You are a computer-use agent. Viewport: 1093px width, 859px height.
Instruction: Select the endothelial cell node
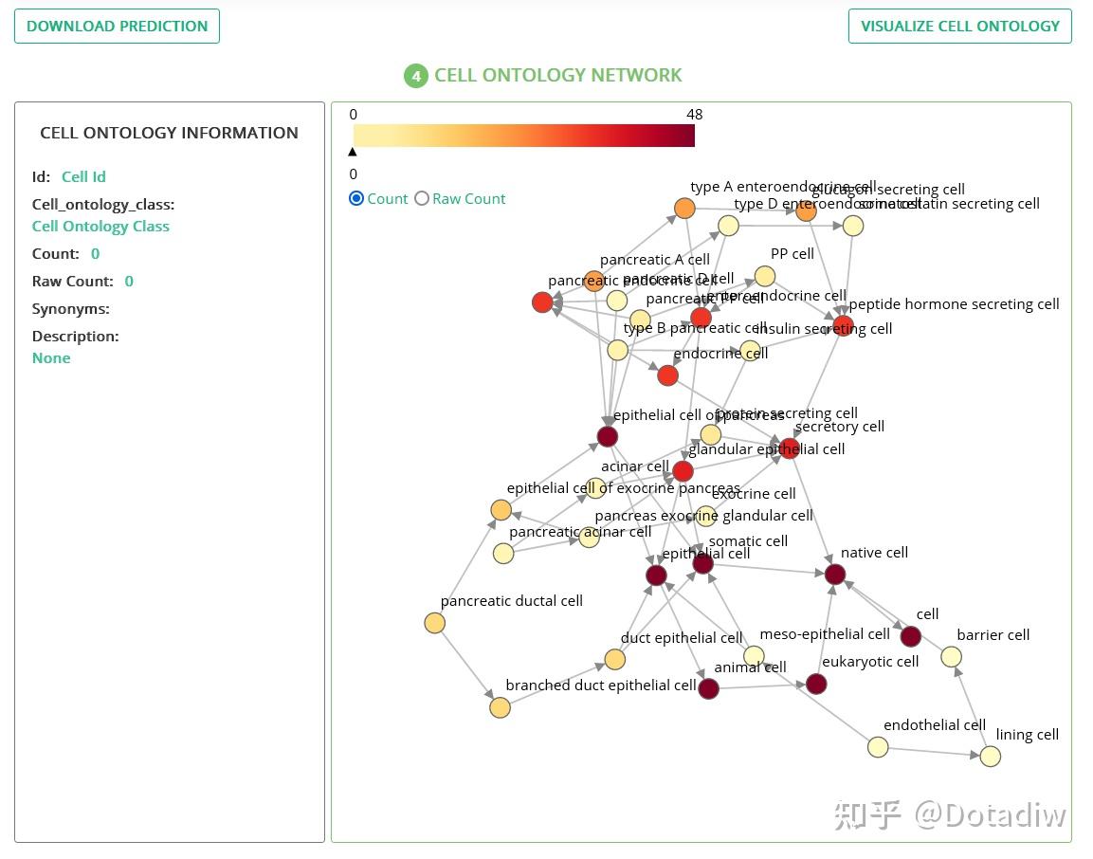[x=878, y=747]
